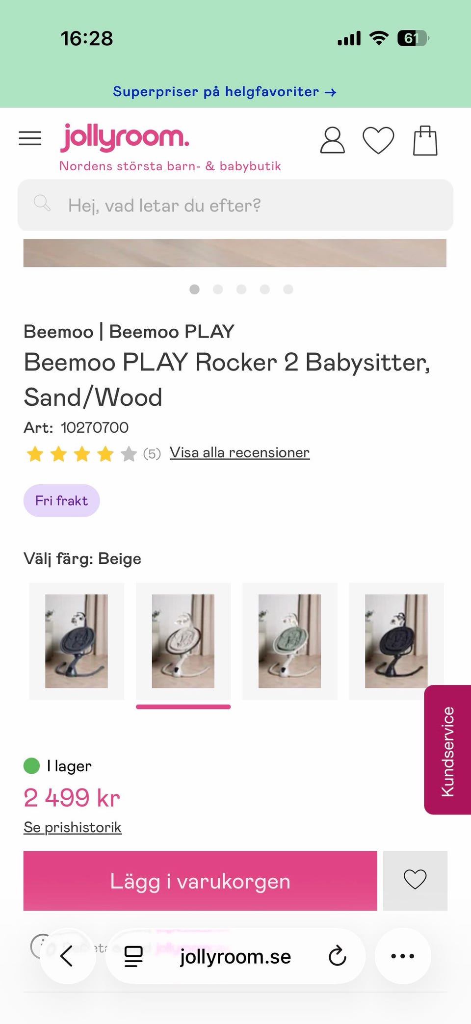Jump to third image carousel dot
The image size is (471, 1024).
(x=241, y=289)
